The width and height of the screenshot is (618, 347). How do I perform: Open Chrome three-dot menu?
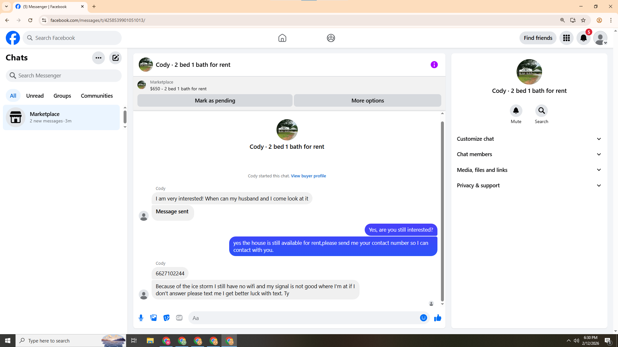pyautogui.click(x=611, y=20)
